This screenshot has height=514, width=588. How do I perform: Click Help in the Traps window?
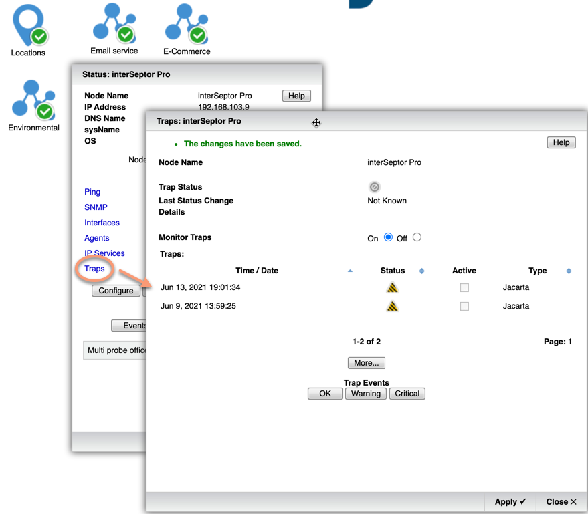click(561, 142)
